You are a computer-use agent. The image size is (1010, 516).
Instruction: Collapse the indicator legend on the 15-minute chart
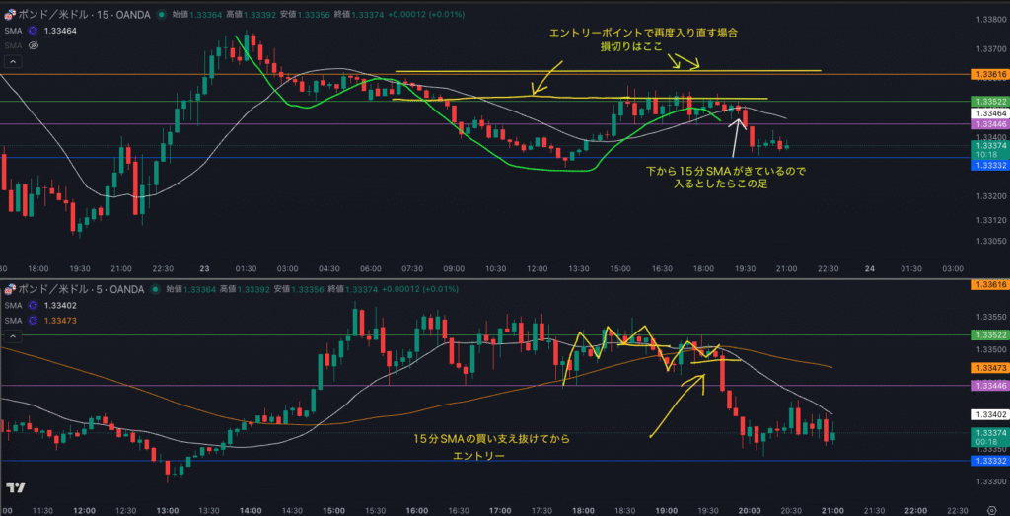(12, 62)
